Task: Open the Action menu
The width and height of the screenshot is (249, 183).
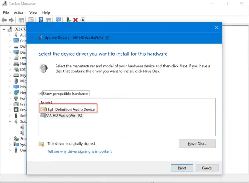Action: (x=19, y=12)
